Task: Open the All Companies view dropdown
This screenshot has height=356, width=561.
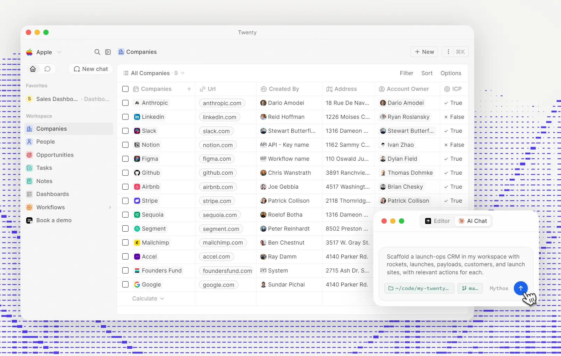Action: (154, 73)
